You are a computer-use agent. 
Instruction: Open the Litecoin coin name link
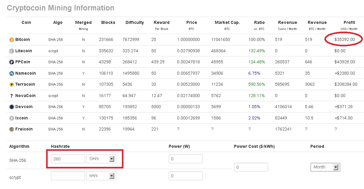click(x=23, y=51)
